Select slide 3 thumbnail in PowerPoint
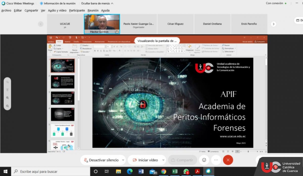Screen dimensions: 303x176 tap(63, 98)
